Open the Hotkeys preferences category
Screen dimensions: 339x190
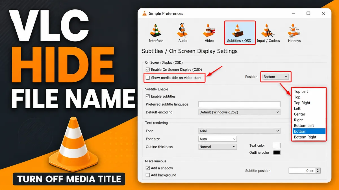click(x=294, y=33)
